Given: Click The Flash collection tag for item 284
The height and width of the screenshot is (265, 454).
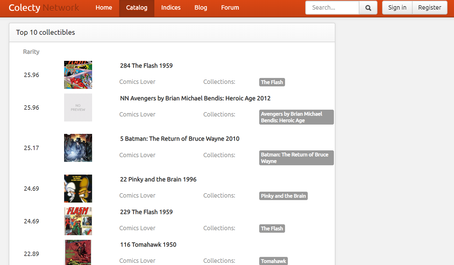Looking at the screenshot, I should tap(272, 82).
